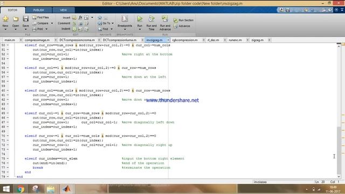Expand the Open dropdown arrow

(x=16, y=29)
